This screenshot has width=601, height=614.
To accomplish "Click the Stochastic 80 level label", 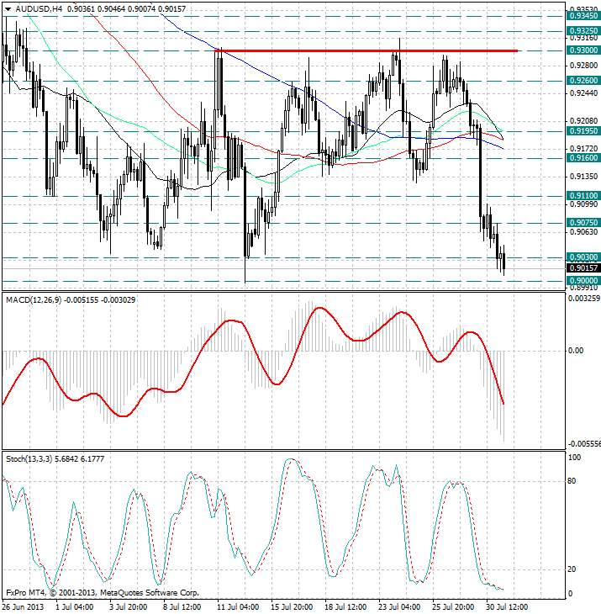I will [x=572, y=481].
